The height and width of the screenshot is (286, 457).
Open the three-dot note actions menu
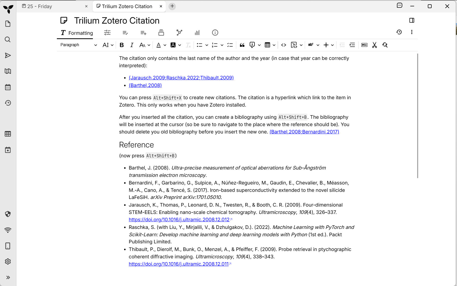[412, 32]
